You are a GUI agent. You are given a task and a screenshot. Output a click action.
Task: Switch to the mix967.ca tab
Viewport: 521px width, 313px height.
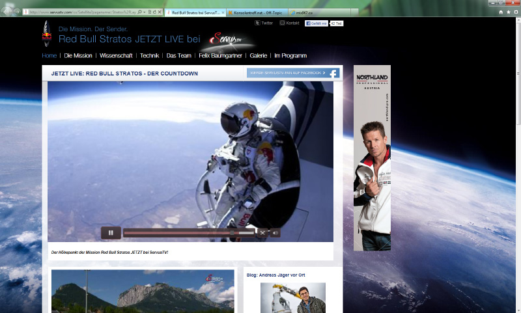319,12
